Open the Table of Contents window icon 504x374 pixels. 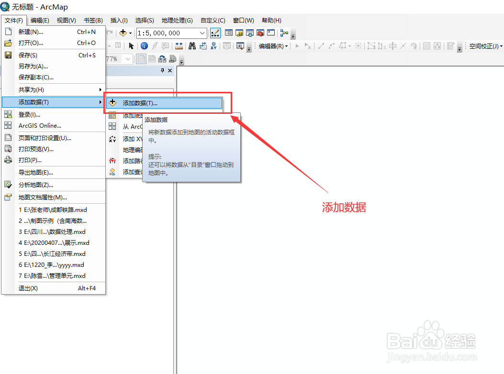tap(228, 33)
